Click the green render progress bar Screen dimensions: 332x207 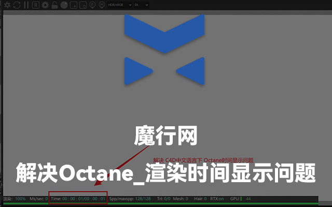161,204
